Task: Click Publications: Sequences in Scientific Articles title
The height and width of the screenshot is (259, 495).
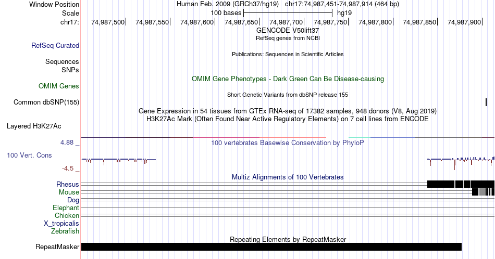Action: [288, 54]
